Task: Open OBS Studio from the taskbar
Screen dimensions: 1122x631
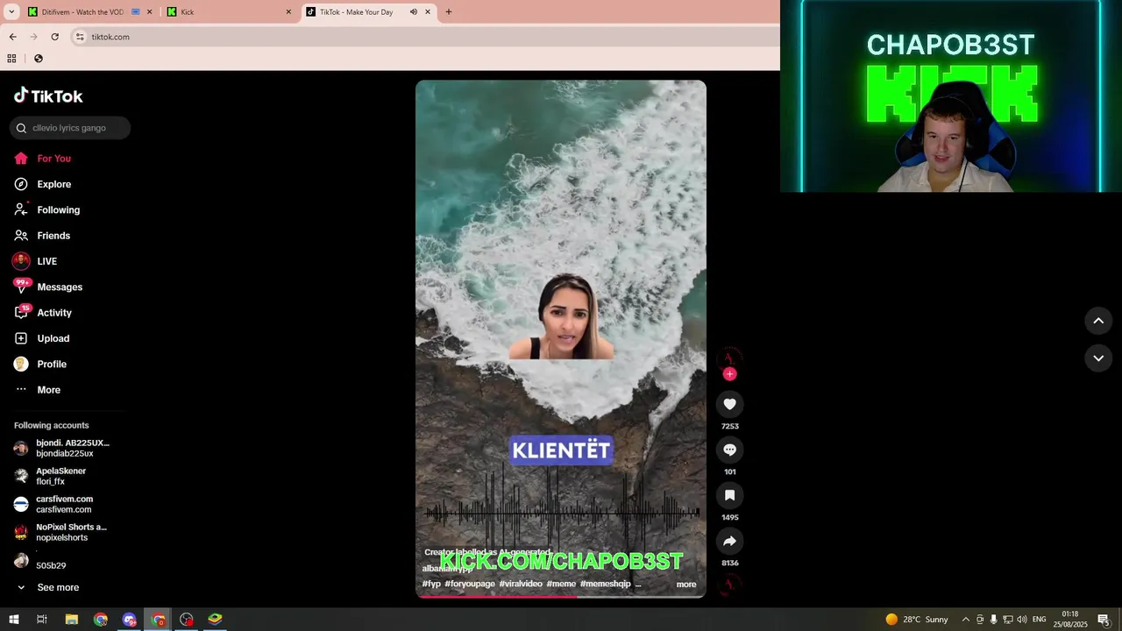Action: [187, 620]
